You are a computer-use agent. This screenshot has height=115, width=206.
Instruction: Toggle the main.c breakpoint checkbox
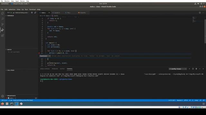click(x=8, y=98)
